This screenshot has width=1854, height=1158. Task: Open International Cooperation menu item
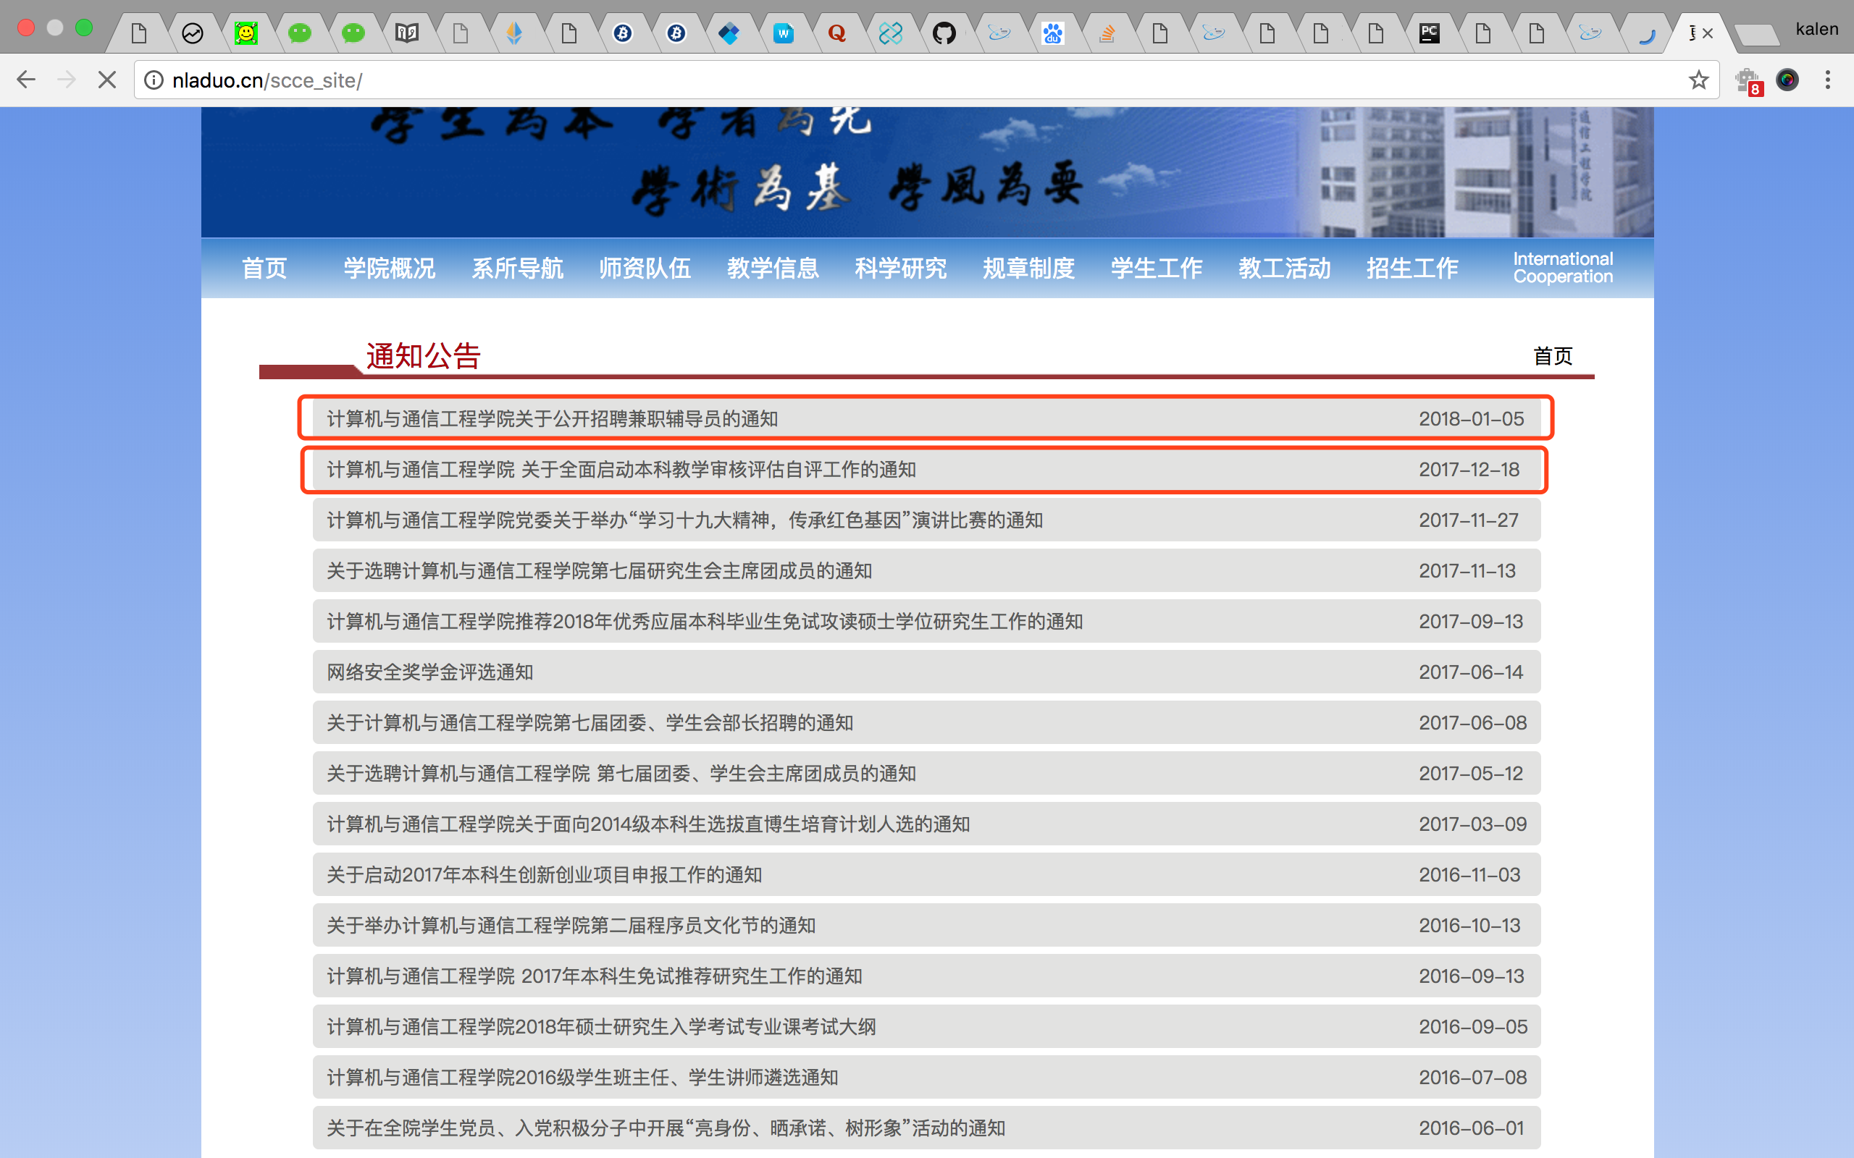tap(1562, 268)
